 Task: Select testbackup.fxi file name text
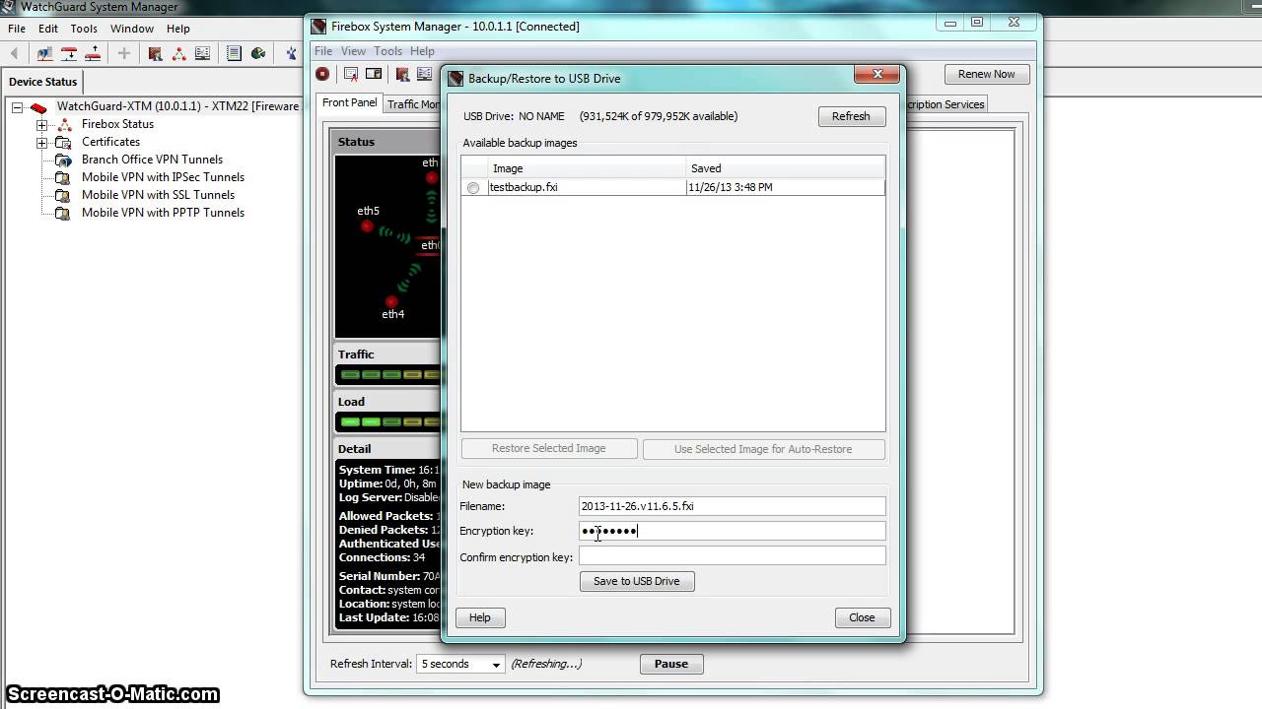[x=524, y=187]
